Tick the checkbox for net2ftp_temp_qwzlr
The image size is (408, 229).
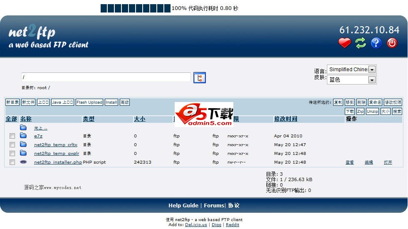12,154
